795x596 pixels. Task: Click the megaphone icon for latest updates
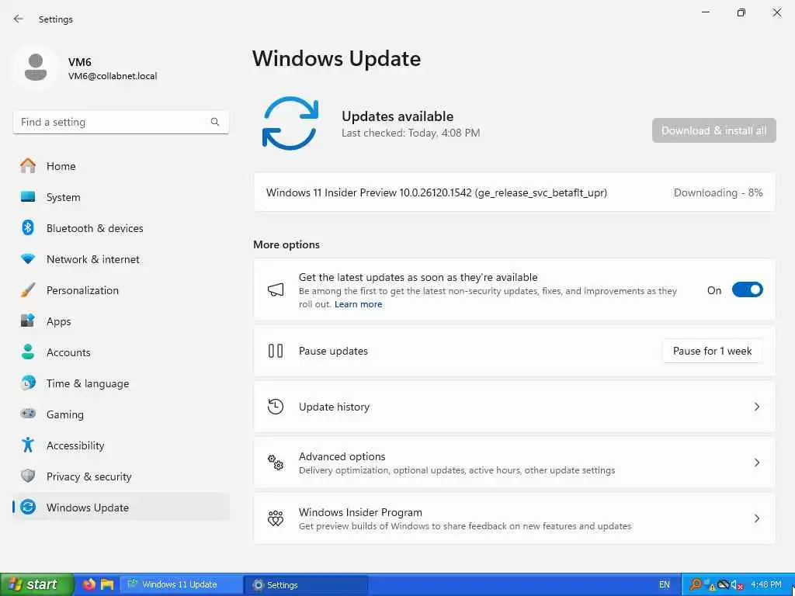(x=276, y=290)
